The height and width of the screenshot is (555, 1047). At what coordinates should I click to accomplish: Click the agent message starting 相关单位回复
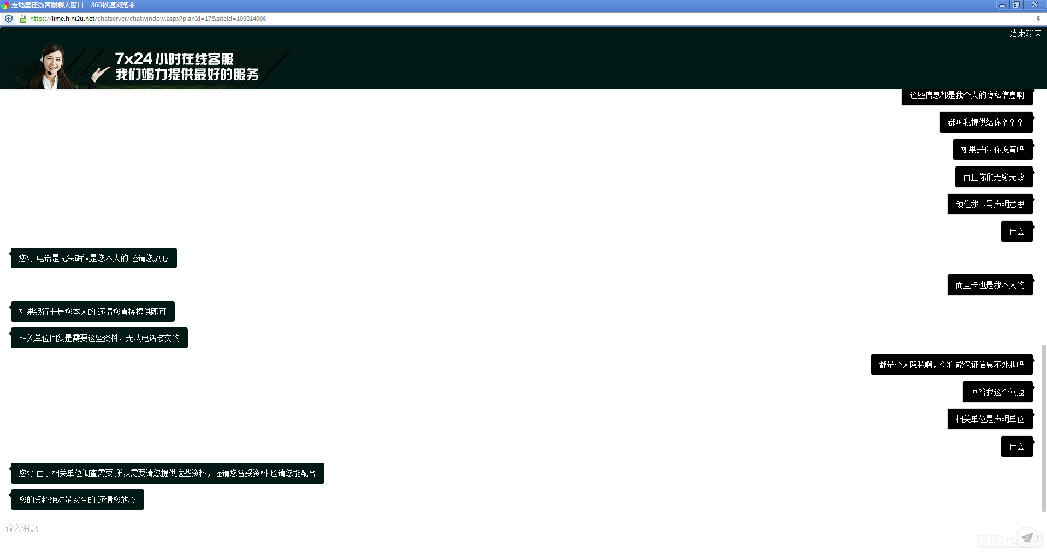click(99, 338)
